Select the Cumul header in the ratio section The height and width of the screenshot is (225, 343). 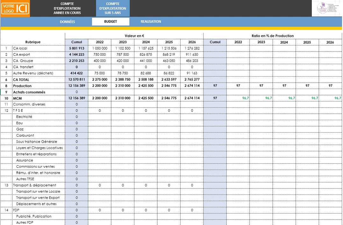pyautogui.click(x=215, y=42)
